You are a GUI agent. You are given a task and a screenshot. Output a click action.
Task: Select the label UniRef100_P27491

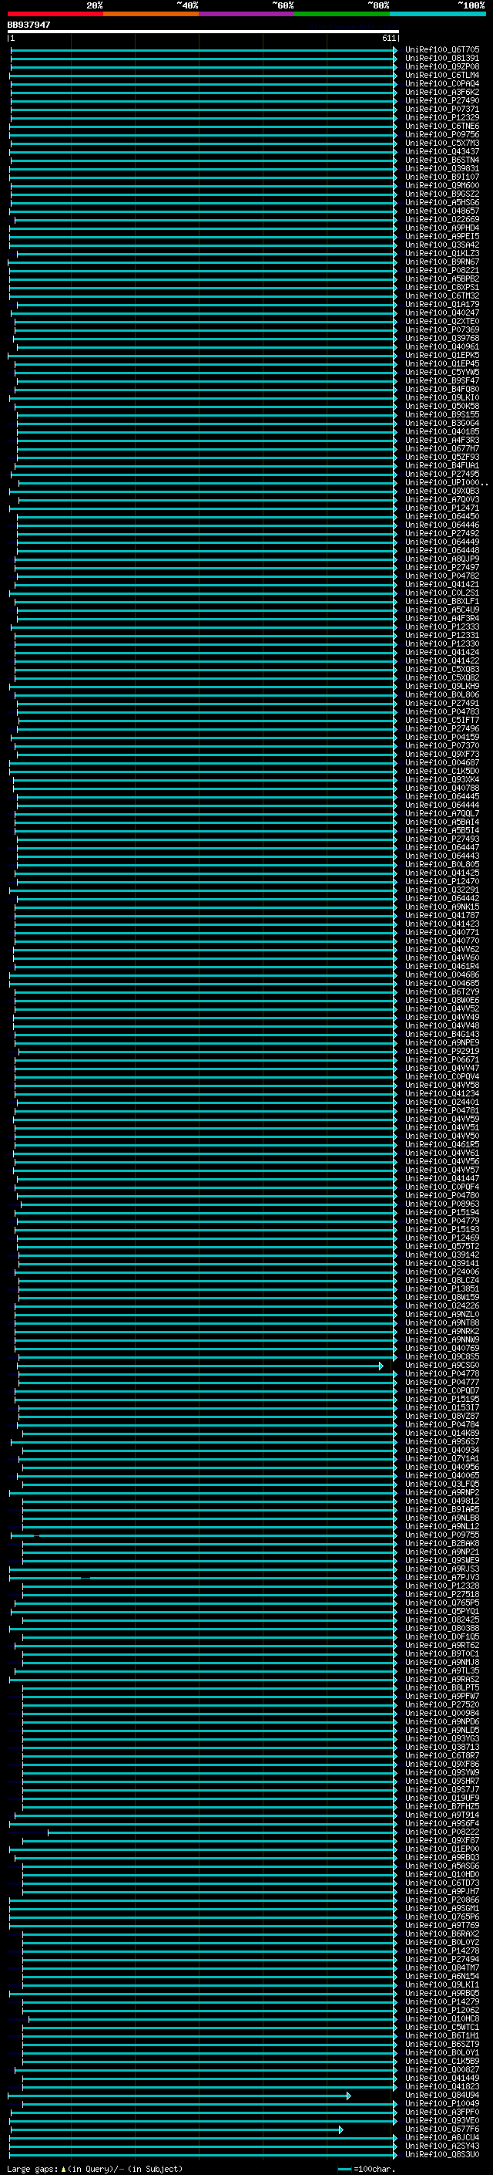coord(441,702)
